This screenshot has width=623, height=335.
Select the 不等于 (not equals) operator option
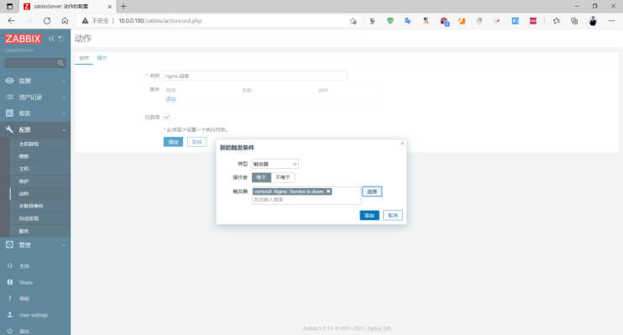point(283,177)
